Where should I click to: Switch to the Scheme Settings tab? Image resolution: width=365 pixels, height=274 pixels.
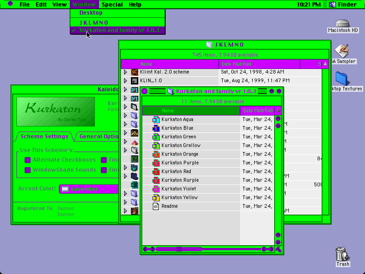click(44, 137)
